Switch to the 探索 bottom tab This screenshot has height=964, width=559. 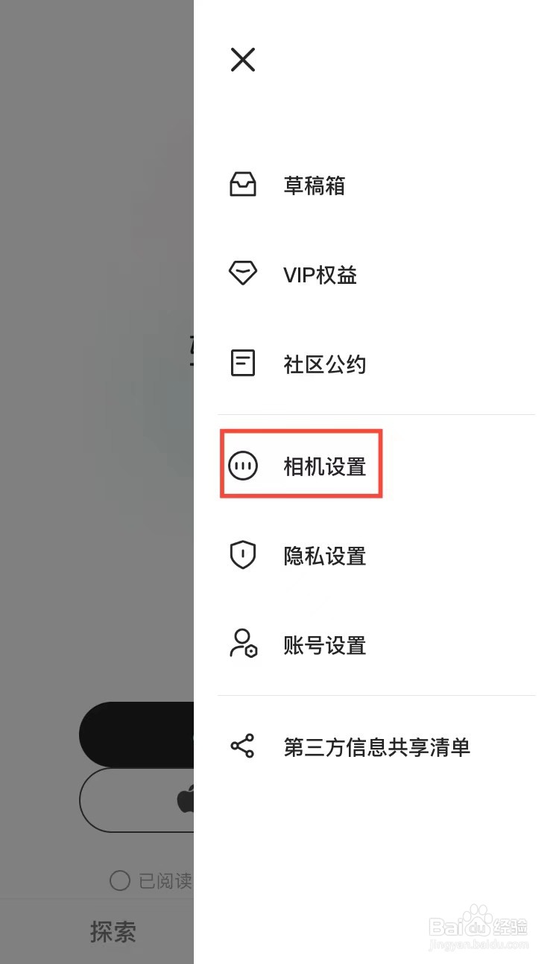[113, 931]
